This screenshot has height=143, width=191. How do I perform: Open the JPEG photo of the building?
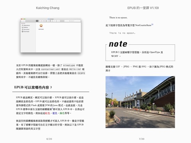click(x=140, y=102)
